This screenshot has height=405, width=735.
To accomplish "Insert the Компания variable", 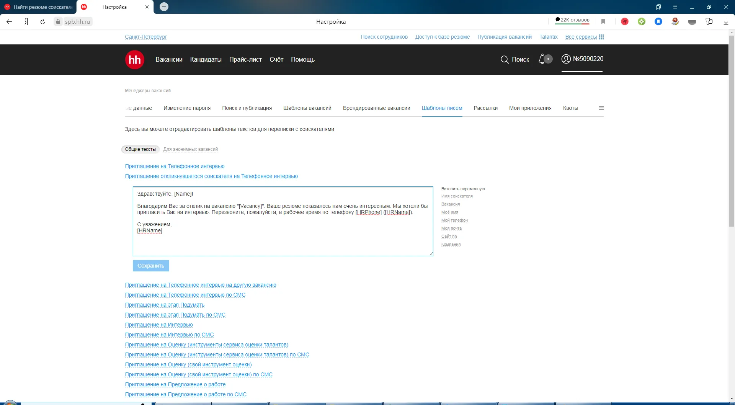I will [x=451, y=245].
